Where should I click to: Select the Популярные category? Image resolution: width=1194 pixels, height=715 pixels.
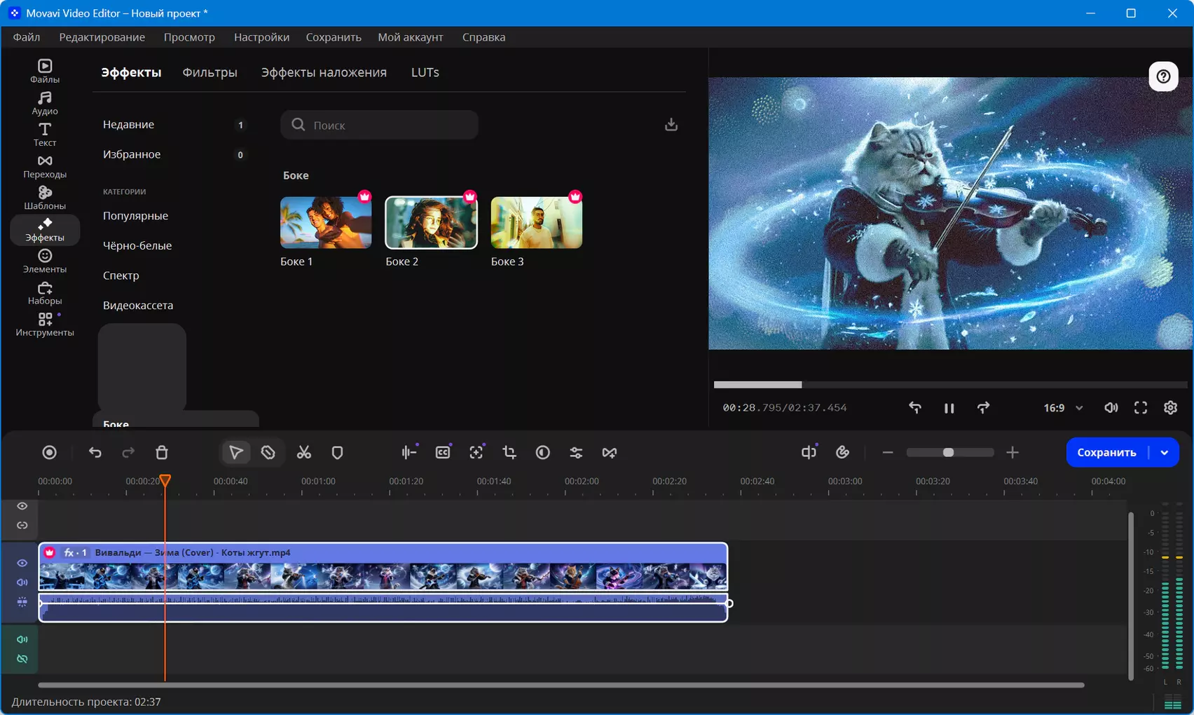click(x=135, y=216)
